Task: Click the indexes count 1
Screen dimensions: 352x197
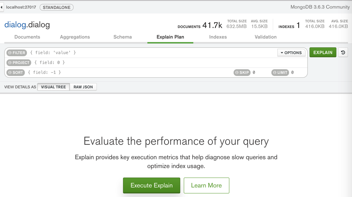Action: point(298,25)
